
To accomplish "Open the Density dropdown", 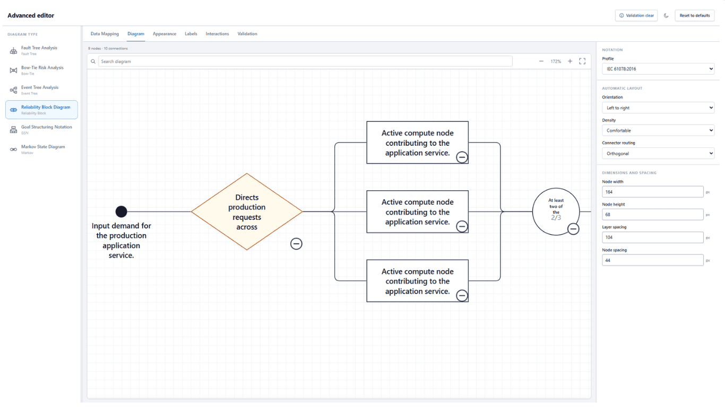I will point(658,130).
